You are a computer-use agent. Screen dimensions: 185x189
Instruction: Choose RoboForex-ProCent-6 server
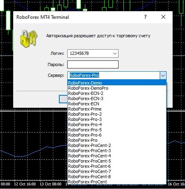(x=117, y=166)
